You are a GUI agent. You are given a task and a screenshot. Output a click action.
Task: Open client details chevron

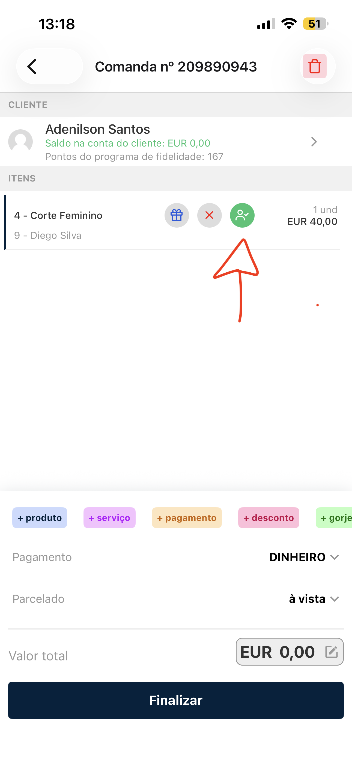tap(314, 142)
